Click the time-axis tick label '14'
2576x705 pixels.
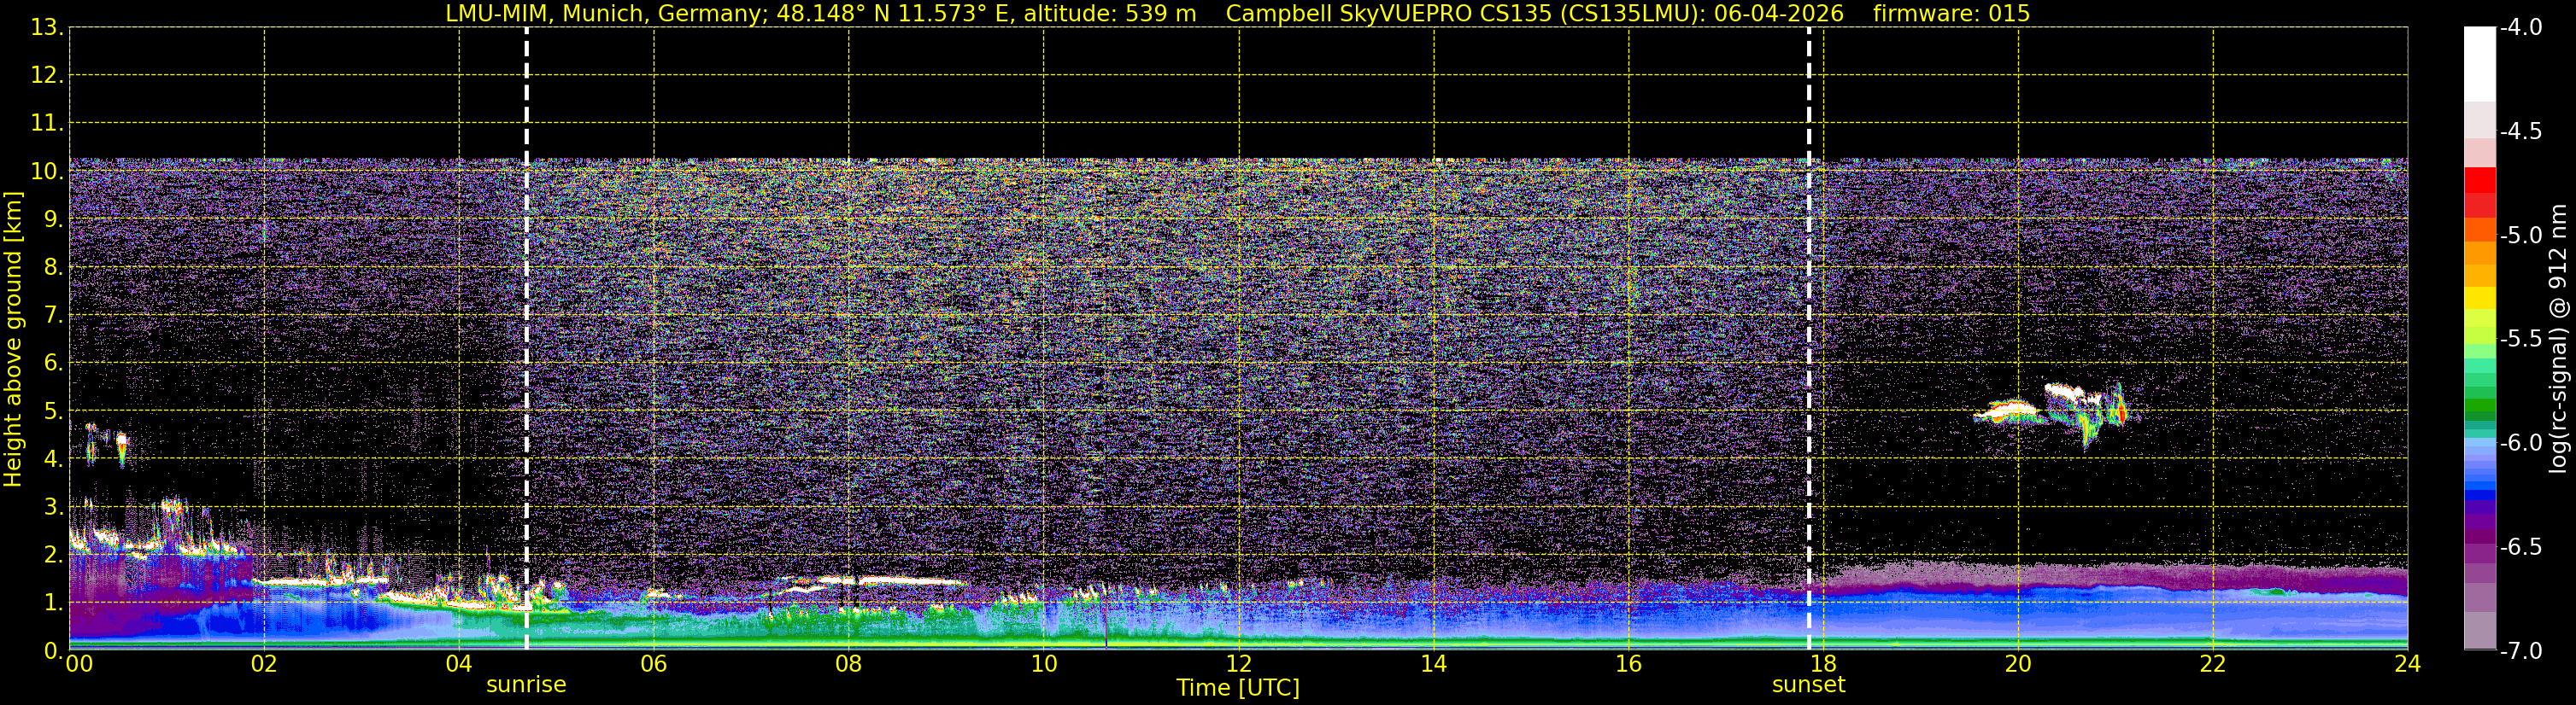(1433, 664)
